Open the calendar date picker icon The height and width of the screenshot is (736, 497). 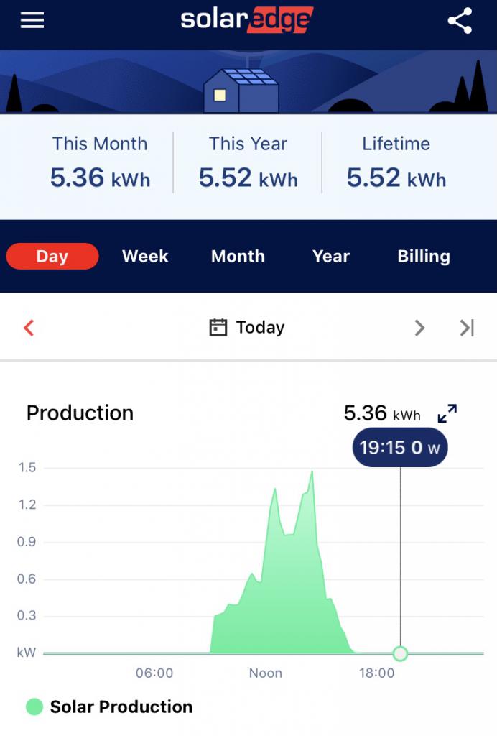coord(218,327)
